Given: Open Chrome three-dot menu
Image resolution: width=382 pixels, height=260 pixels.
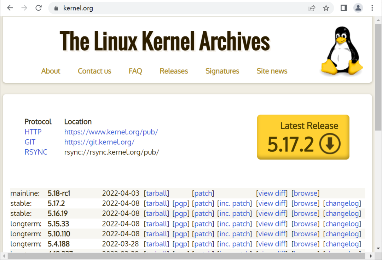Looking at the screenshot, I should [372, 8].
